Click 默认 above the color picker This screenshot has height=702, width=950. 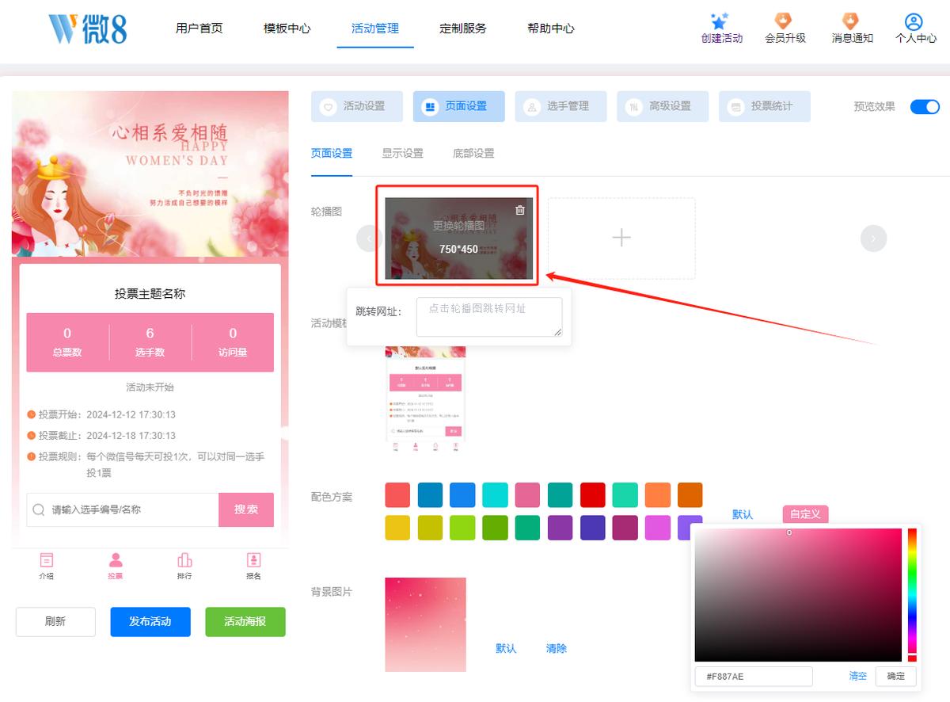tap(743, 514)
